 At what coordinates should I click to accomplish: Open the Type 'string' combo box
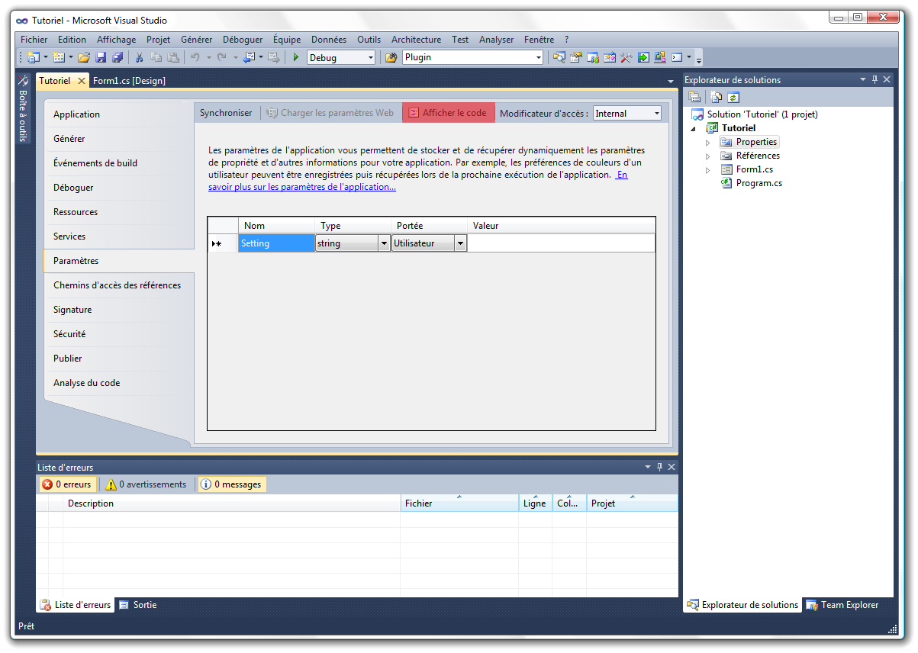point(384,244)
